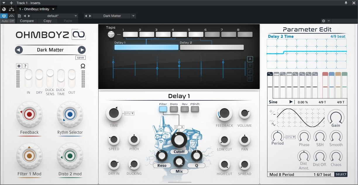Click the Delay 2 Time automation curve graph

coord(307,54)
